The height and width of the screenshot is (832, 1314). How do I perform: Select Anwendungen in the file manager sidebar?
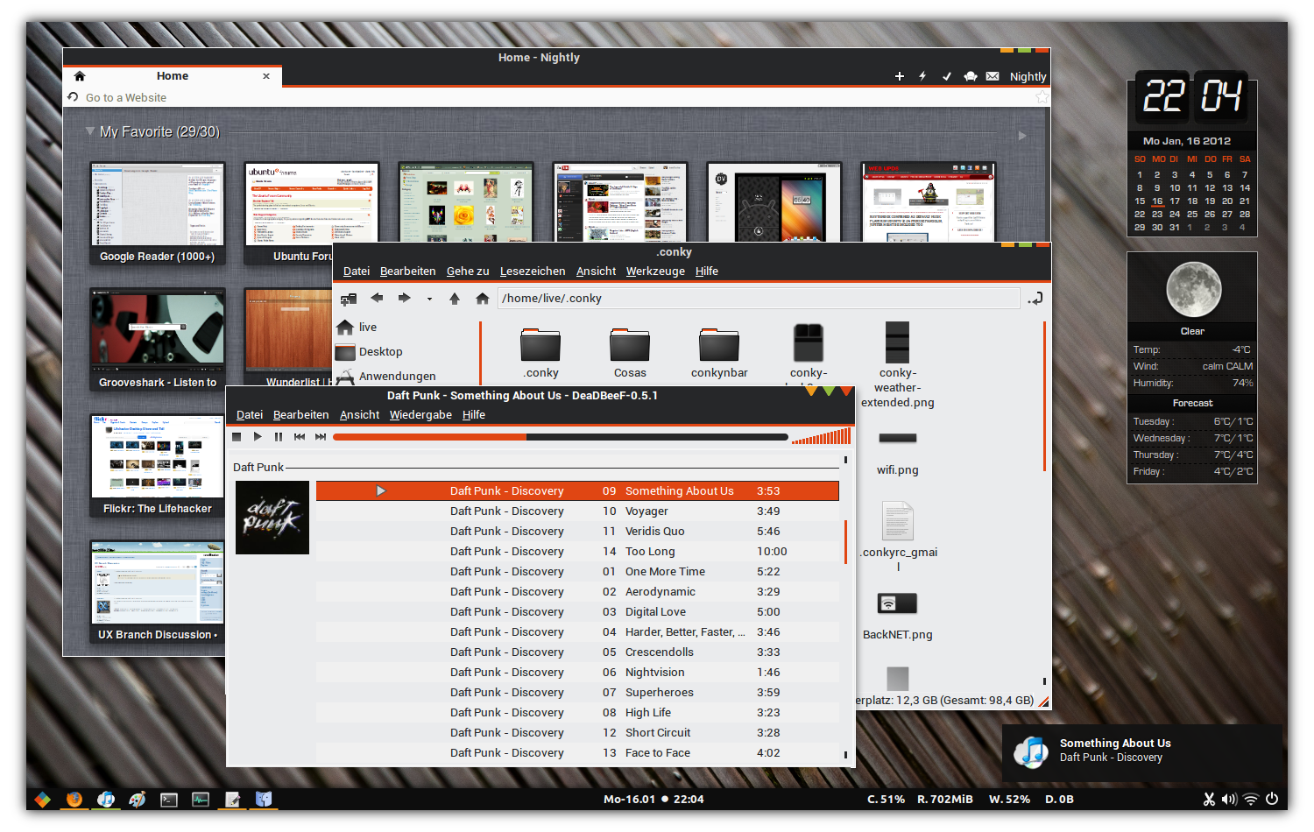386,377
